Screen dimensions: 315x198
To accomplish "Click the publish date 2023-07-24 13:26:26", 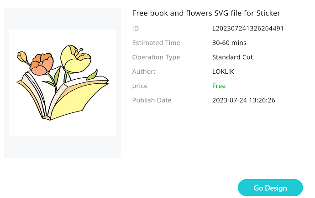I will tap(243, 100).
